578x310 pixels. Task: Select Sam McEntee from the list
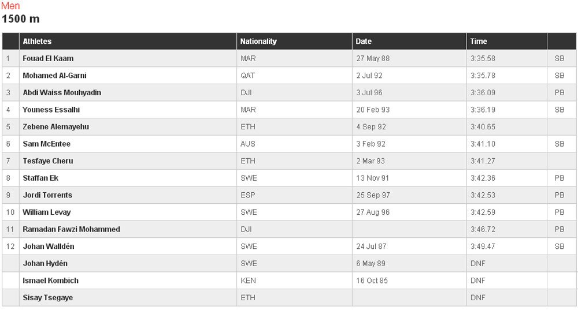click(46, 144)
